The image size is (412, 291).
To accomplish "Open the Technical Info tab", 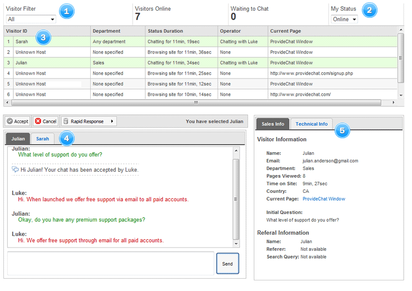I will 311,124.
